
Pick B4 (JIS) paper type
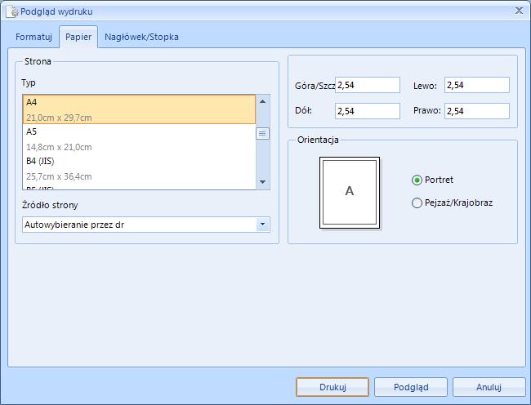[x=139, y=168]
